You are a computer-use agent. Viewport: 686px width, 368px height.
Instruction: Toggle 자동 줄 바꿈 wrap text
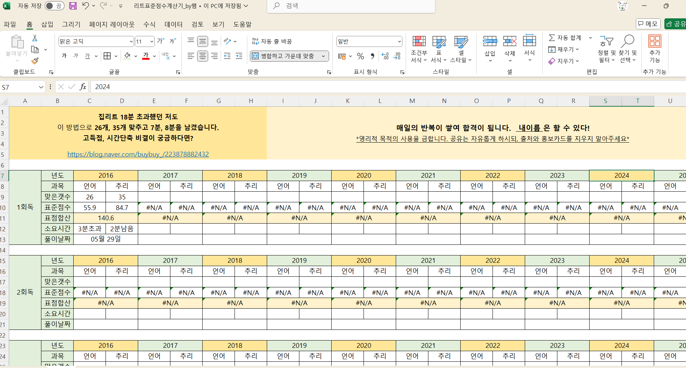pyautogui.click(x=272, y=41)
